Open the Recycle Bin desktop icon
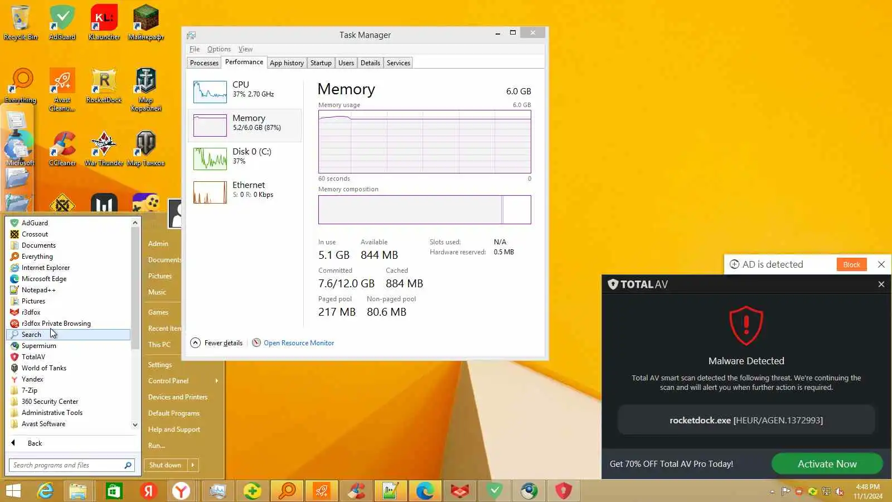Viewport: 892px width, 502px height. click(21, 22)
